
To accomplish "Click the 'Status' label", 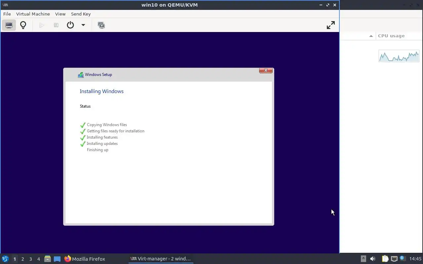I will (85, 106).
